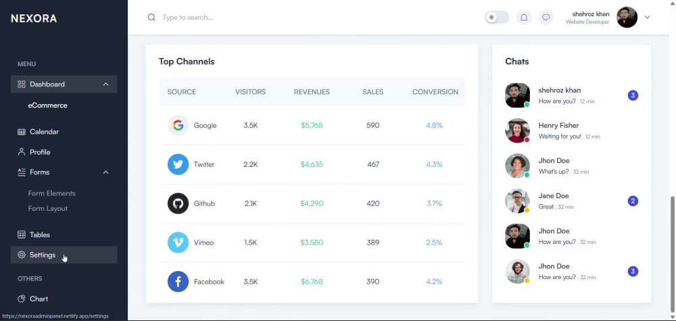Click the Twitter bird icon
This screenshot has height=321, width=676.
pyautogui.click(x=178, y=164)
